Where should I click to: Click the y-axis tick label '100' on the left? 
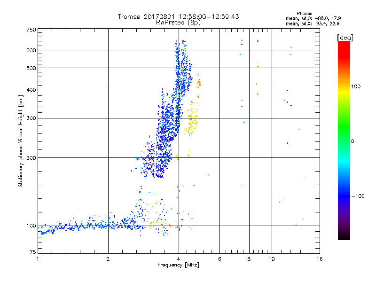(x=31, y=226)
